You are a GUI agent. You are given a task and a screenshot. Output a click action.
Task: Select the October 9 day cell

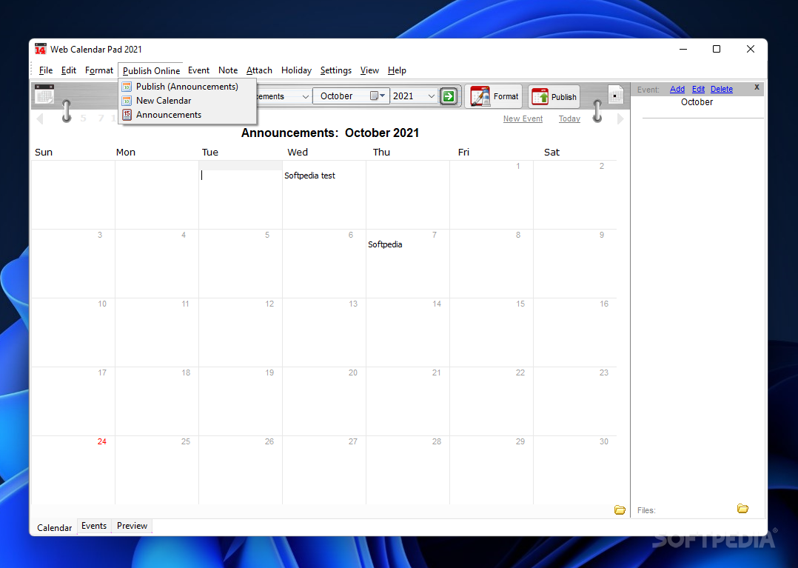pyautogui.click(x=575, y=264)
